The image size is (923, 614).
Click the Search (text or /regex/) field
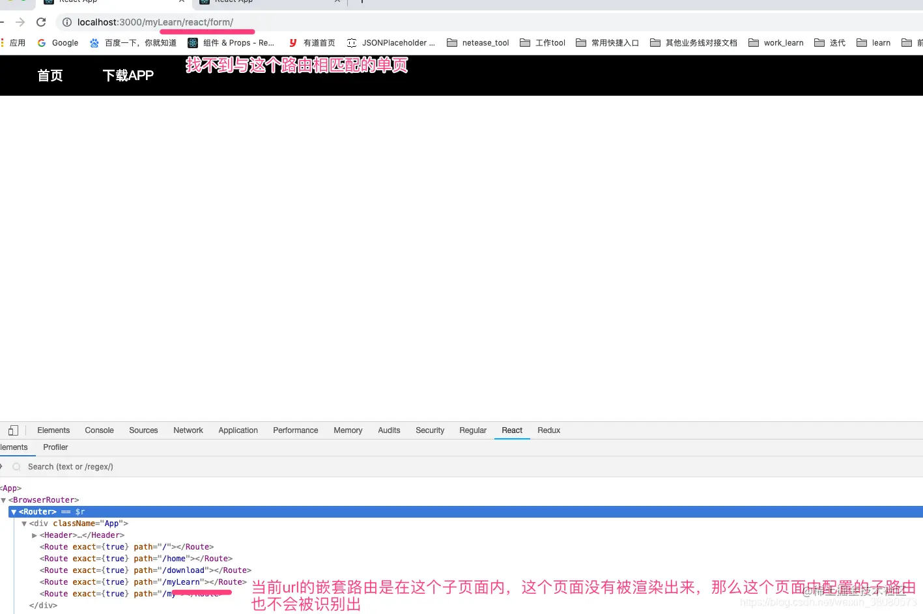pos(70,467)
